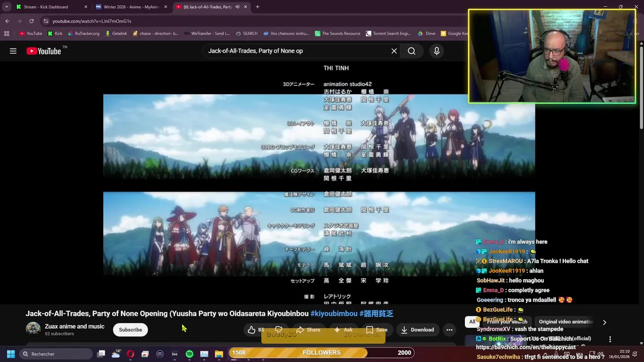Screen dimensions: 644x362
Task: Save the video to a playlist
Action: point(376,330)
